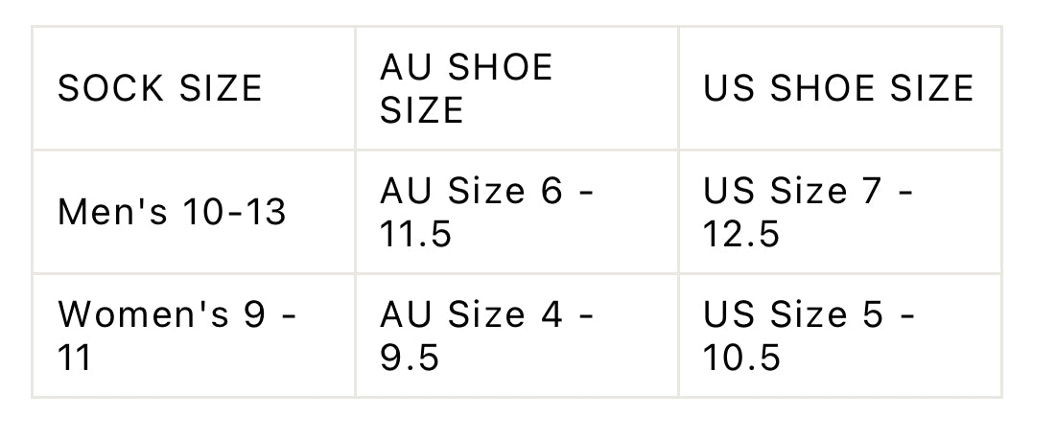Click the "US Size 5 - 10.5" cell

coord(809,336)
